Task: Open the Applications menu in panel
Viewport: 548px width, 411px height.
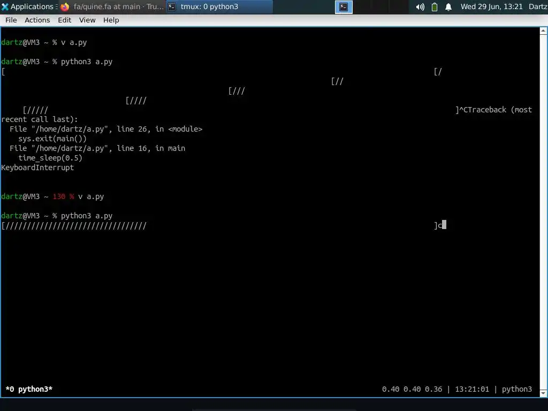Action: click(29, 6)
